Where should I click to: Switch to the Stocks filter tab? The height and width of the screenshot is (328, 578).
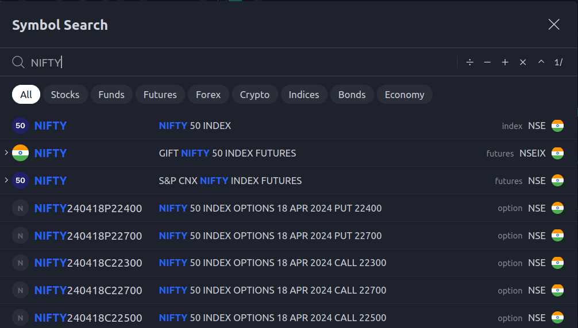[x=65, y=95]
